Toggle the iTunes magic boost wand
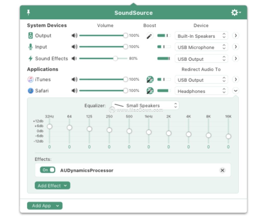The height and width of the screenshot is (219, 272). [x=150, y=80]
